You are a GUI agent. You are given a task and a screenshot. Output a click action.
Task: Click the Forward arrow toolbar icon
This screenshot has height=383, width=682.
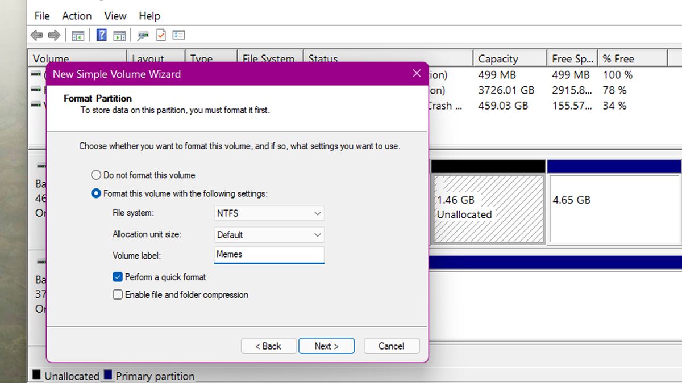(55, 35)
